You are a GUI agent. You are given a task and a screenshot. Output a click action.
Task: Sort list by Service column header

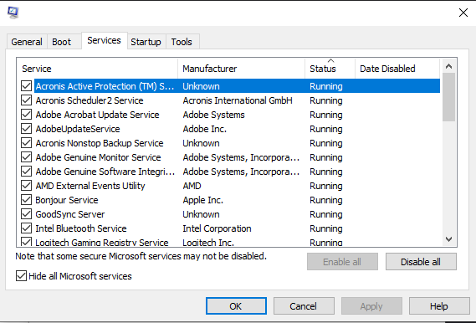coord(97,69)
